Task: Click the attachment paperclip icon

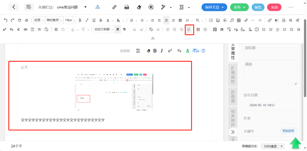Action: tap(270, 20)
